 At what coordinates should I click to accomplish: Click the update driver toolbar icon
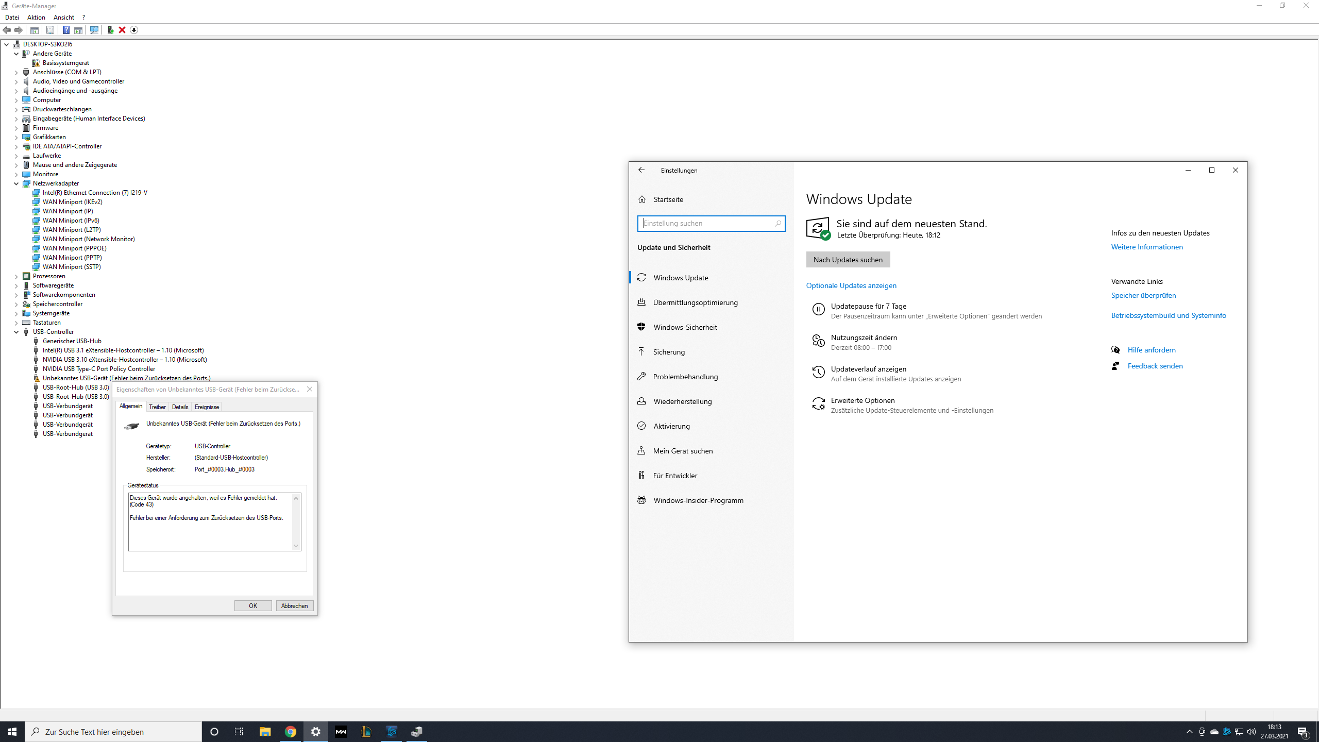[x=110, y=30]
